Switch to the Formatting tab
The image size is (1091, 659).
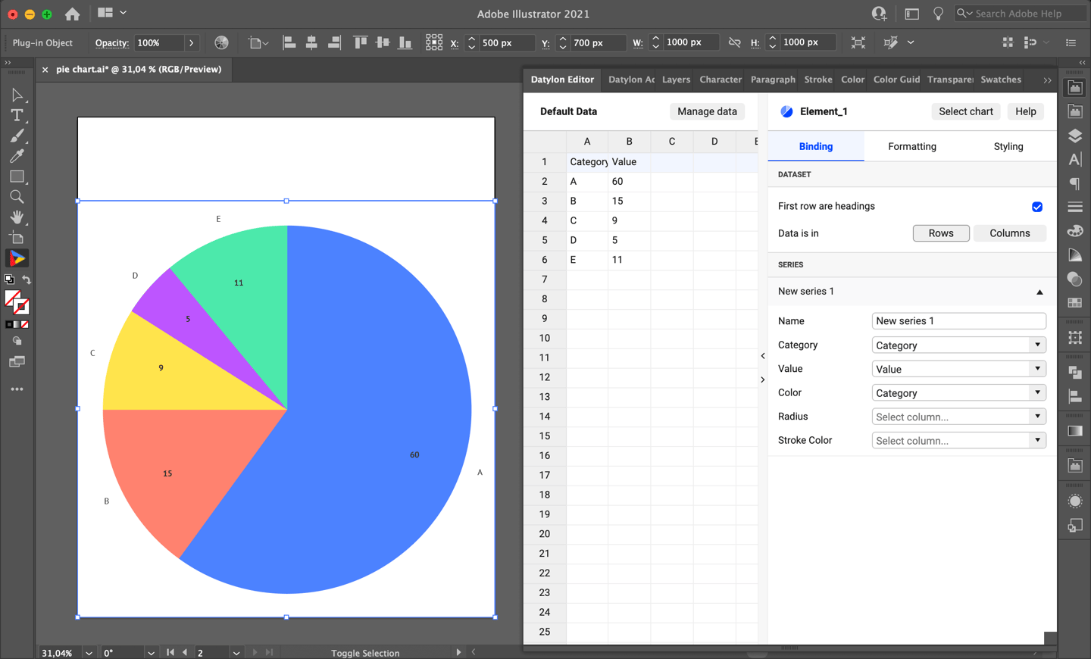click(911, 146)
